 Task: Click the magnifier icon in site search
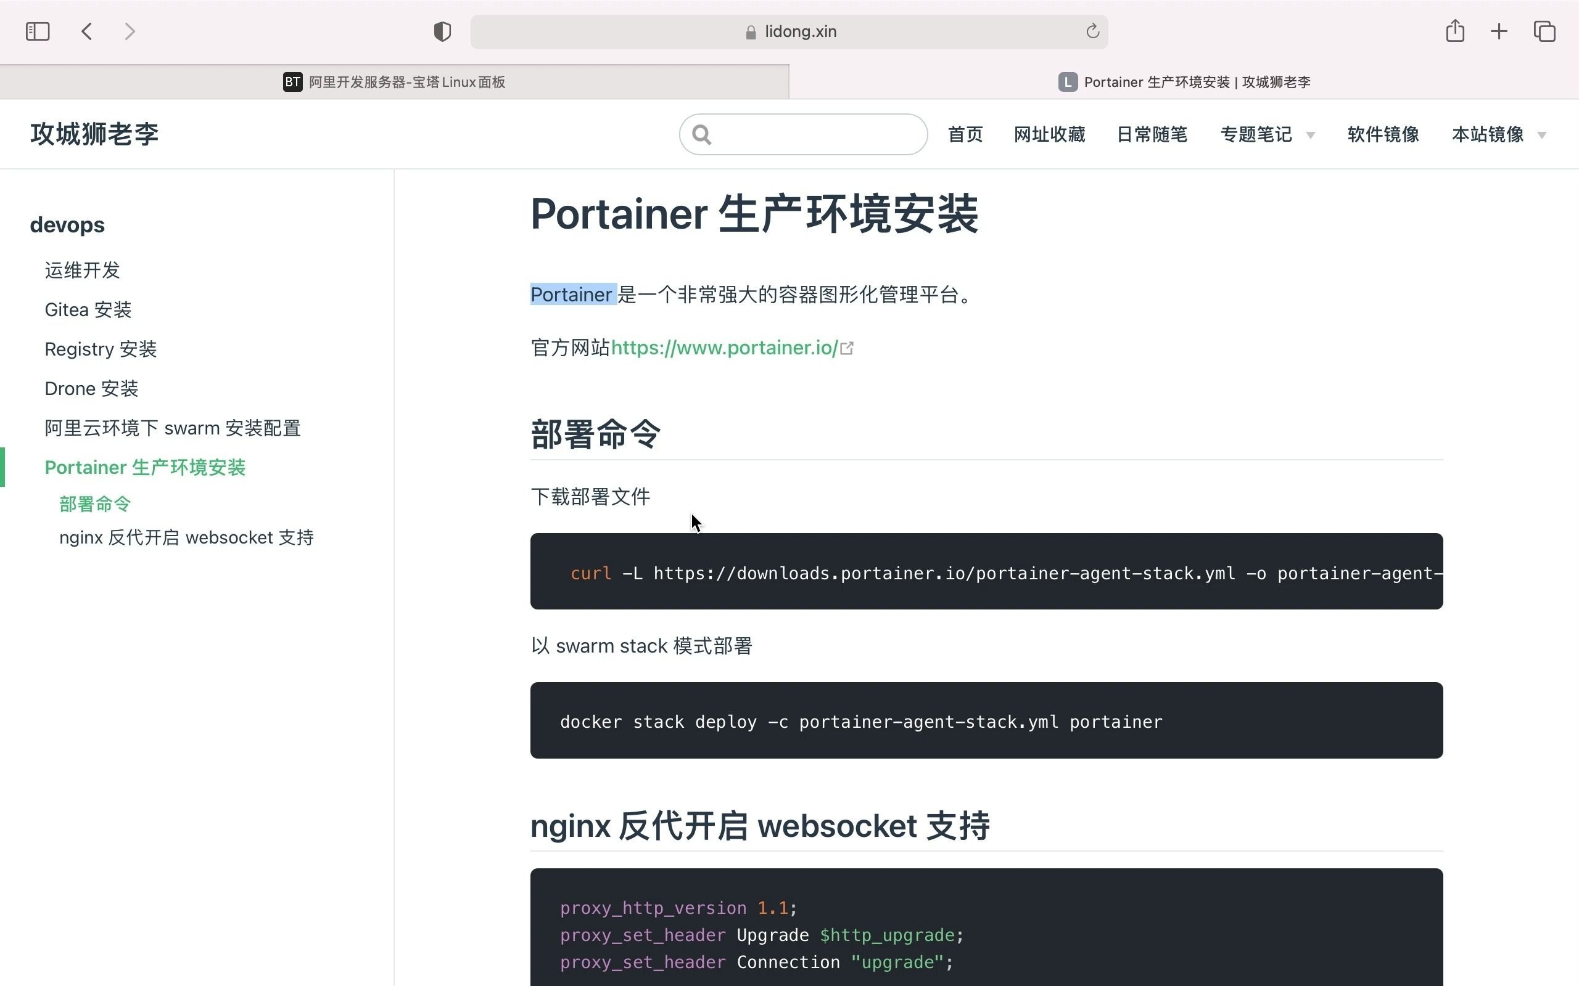tap(702, 134)
